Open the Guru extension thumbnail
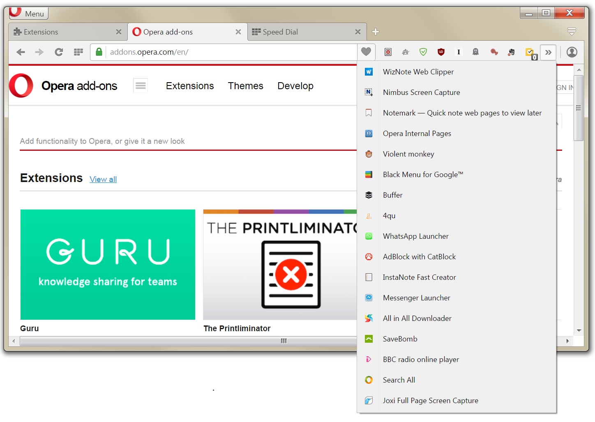The height and width of the screenshot is (422, 595). [x=108, y=264]
